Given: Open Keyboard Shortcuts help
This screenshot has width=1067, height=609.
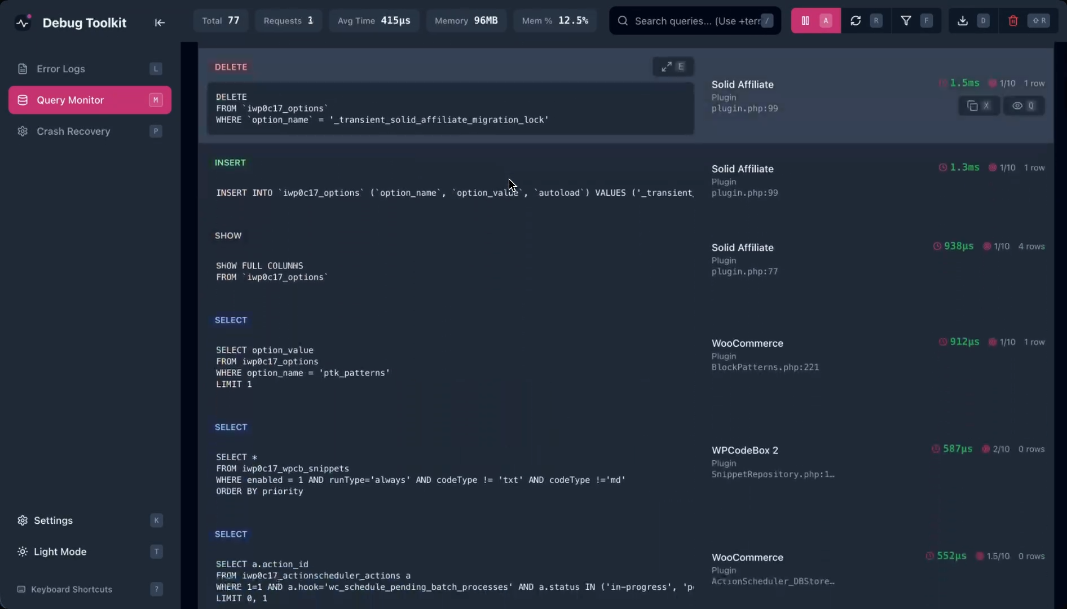Looking at the screenshot, I should 72,589.
